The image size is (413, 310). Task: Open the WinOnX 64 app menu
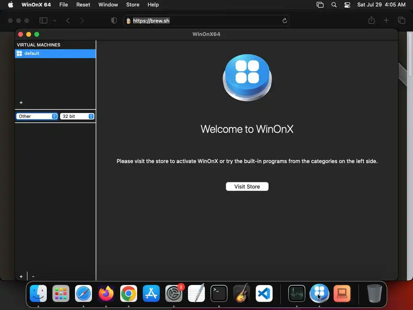tap(36, 5)
